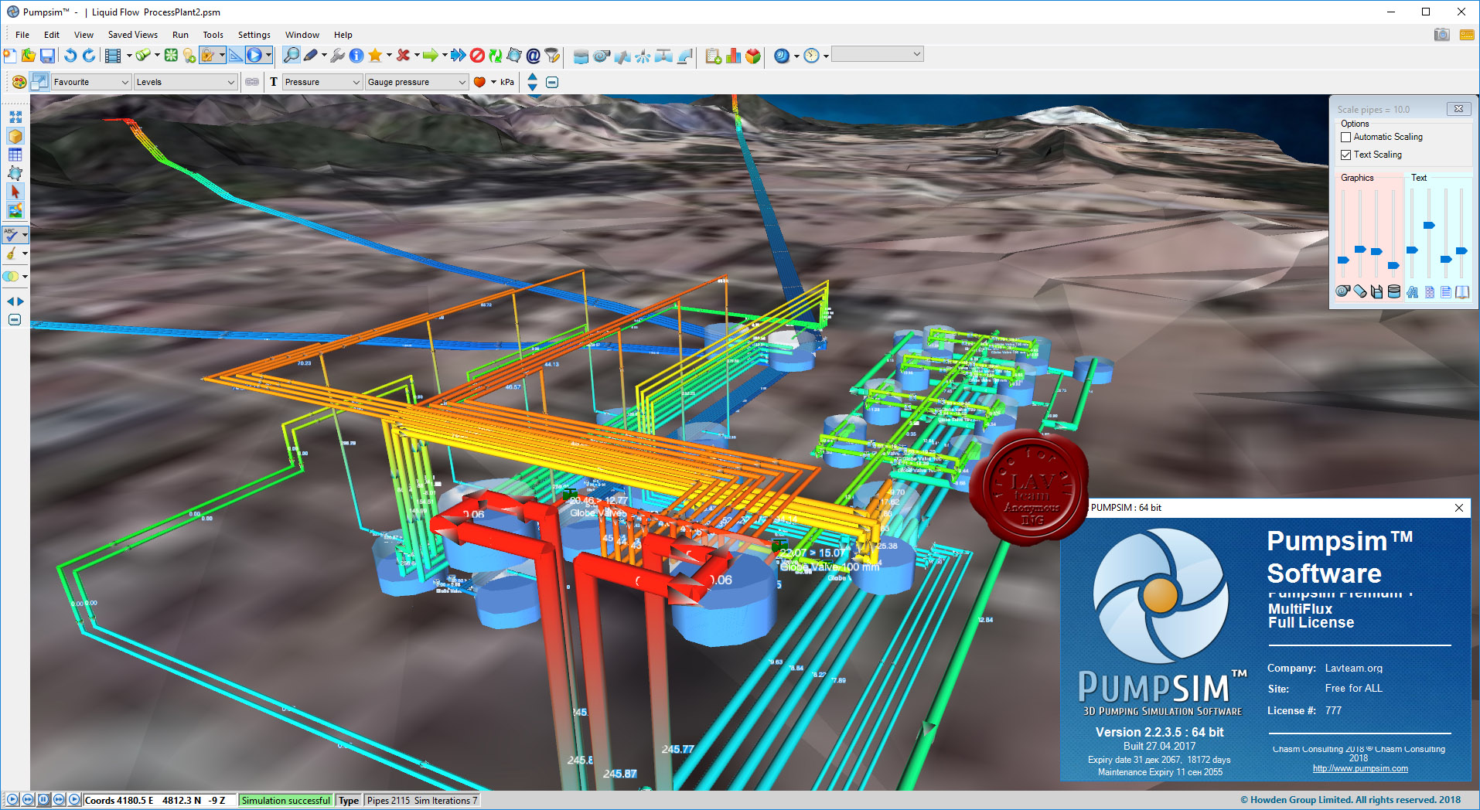Click the yellow star favourite icon
This screenshot has height=810, width=1480.
tap(375, 56)
